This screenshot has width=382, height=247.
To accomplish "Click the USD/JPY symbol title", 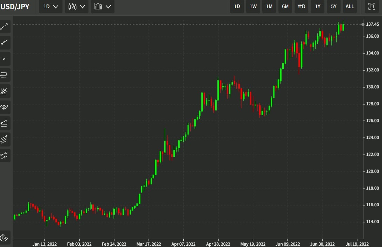I will pos(15,7).
